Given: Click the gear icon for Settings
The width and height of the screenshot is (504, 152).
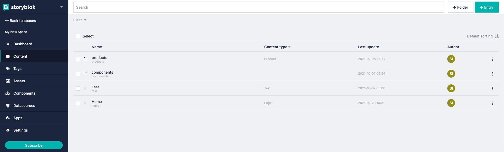Looking at the screenshot, I should [8, 130].
